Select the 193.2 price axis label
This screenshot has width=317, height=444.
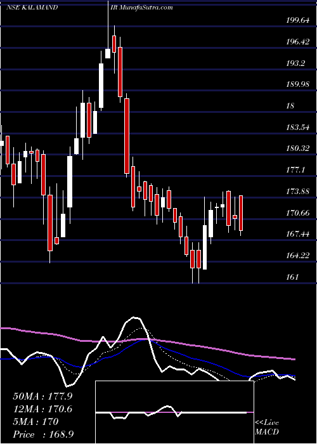(x=295, y=63)
